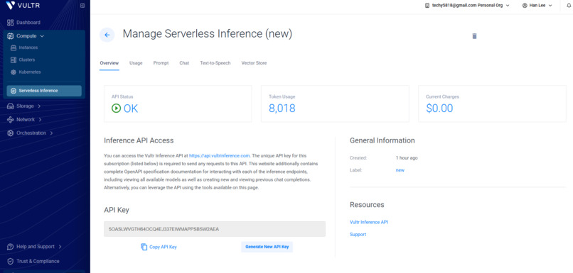Click the Vultr logo
The width and height of the screenshot is (573, 273).
coord(23,6)
